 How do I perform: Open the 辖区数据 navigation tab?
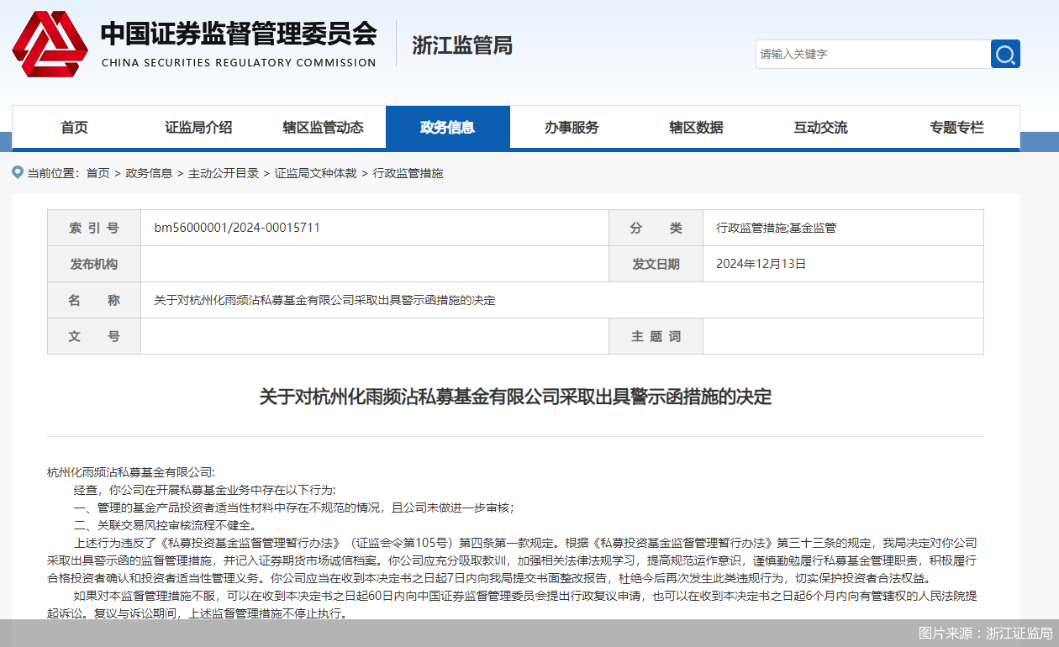click(696, 128)
